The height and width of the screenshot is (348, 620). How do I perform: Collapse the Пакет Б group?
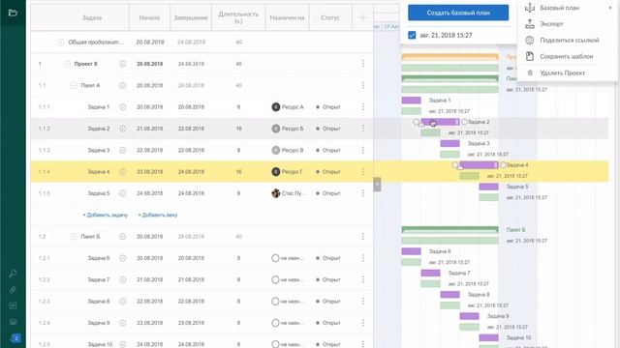[x=74, y=237]
